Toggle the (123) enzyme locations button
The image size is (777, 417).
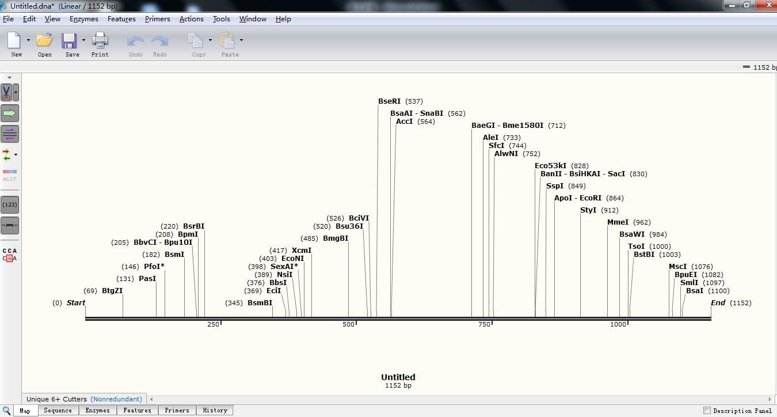click(x=10, y=204)
